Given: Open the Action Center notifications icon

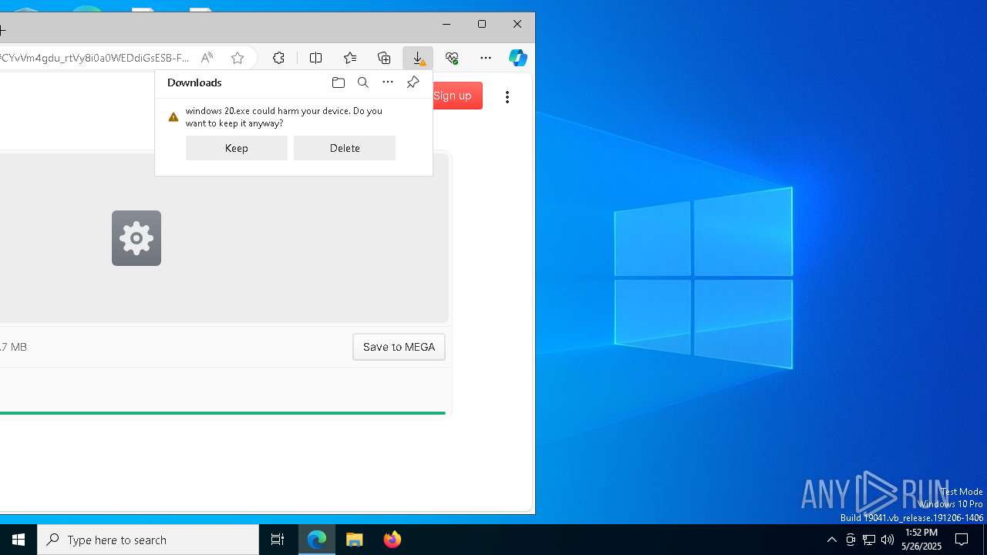Looking at the screenshot, I should [x=962, y=540].
